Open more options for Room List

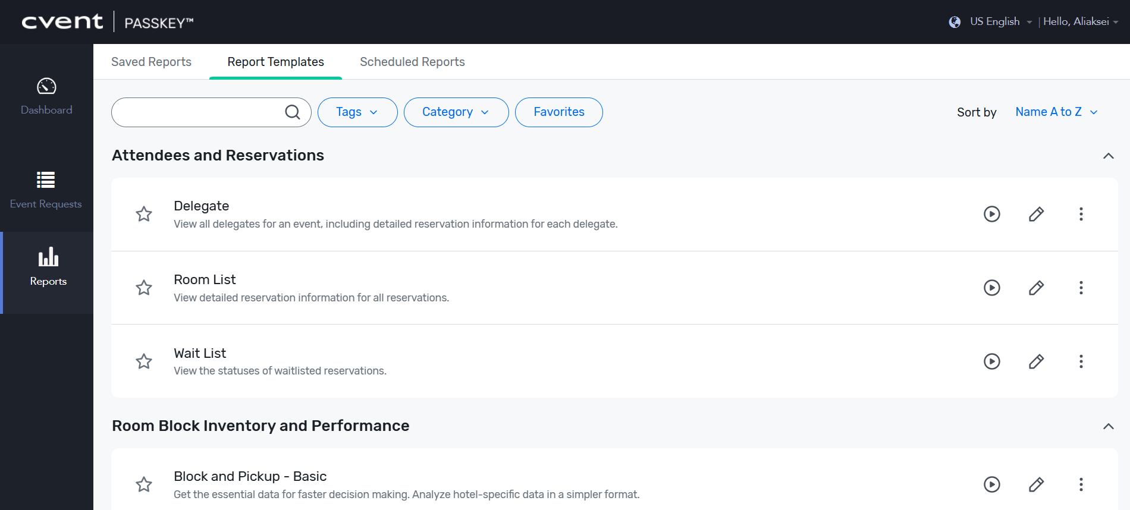pos(1081,288)
